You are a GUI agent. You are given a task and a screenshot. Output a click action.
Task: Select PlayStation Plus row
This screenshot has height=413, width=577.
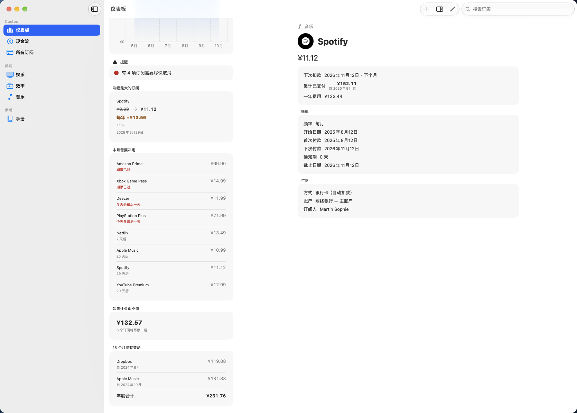[x=171, y=218]
